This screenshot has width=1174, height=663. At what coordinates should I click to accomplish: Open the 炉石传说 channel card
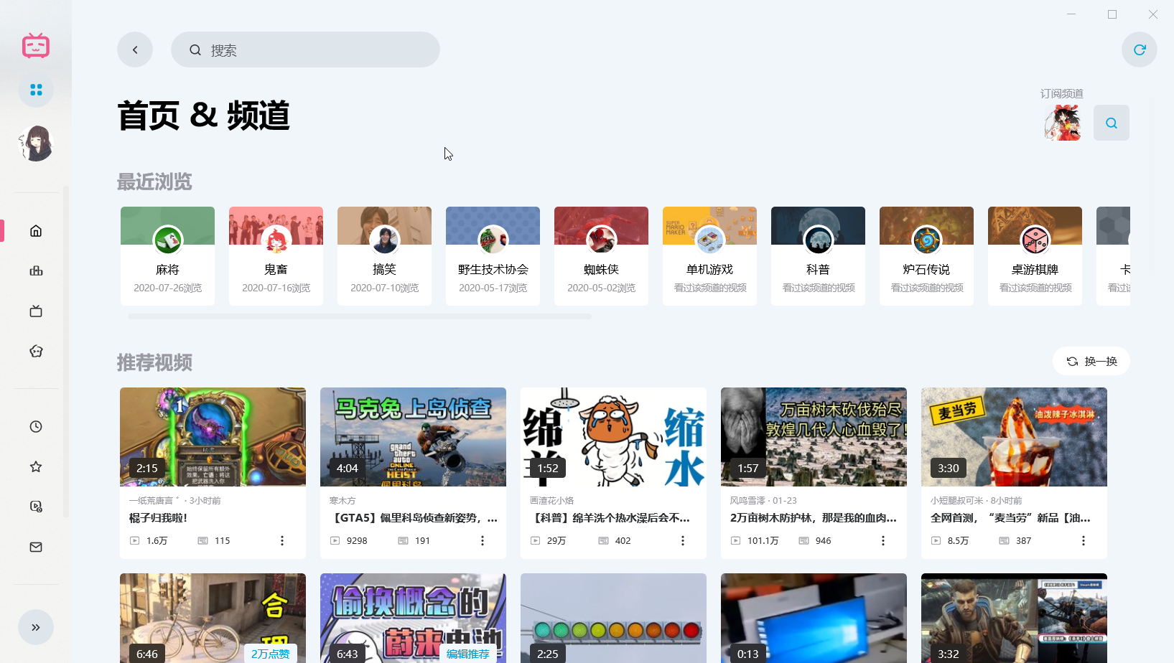pyautogui.click(x=926, y=256)
